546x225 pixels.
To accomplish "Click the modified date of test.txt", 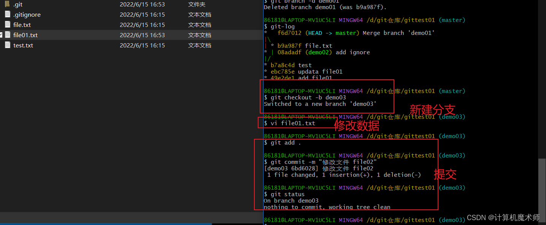I will coord(142,46).
